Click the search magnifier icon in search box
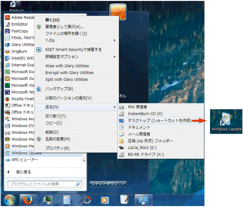Screen dimensions: 243x207 tap(78, 184)
